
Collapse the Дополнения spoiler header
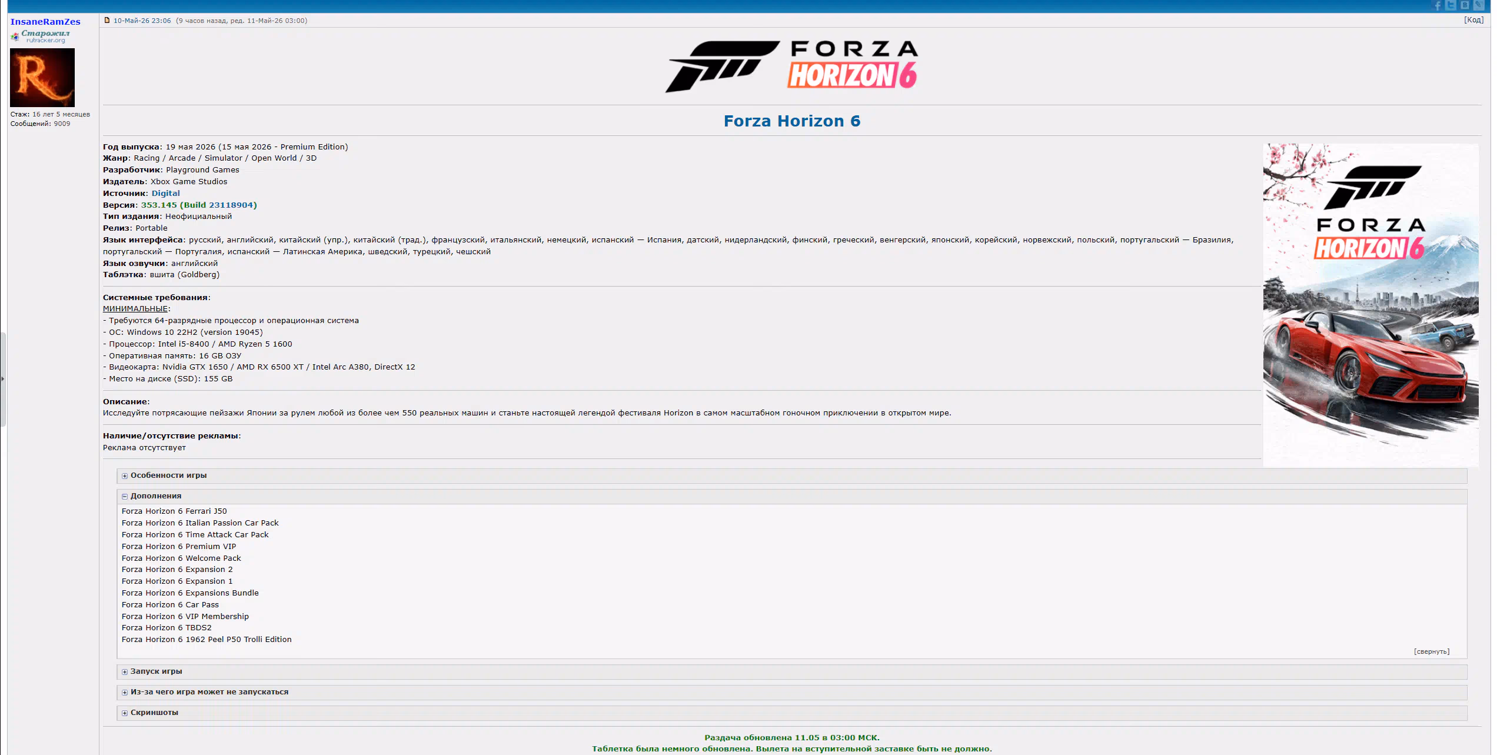coord(791,496)
